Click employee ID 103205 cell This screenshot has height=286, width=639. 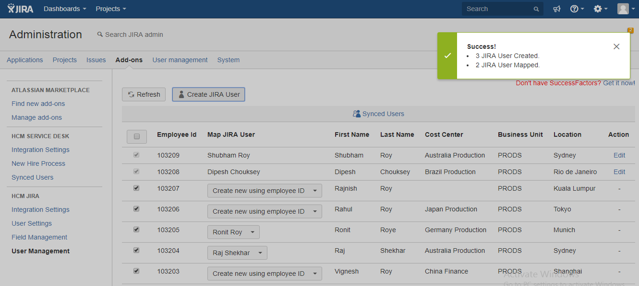pyautogui.click(x=168, y=230)
